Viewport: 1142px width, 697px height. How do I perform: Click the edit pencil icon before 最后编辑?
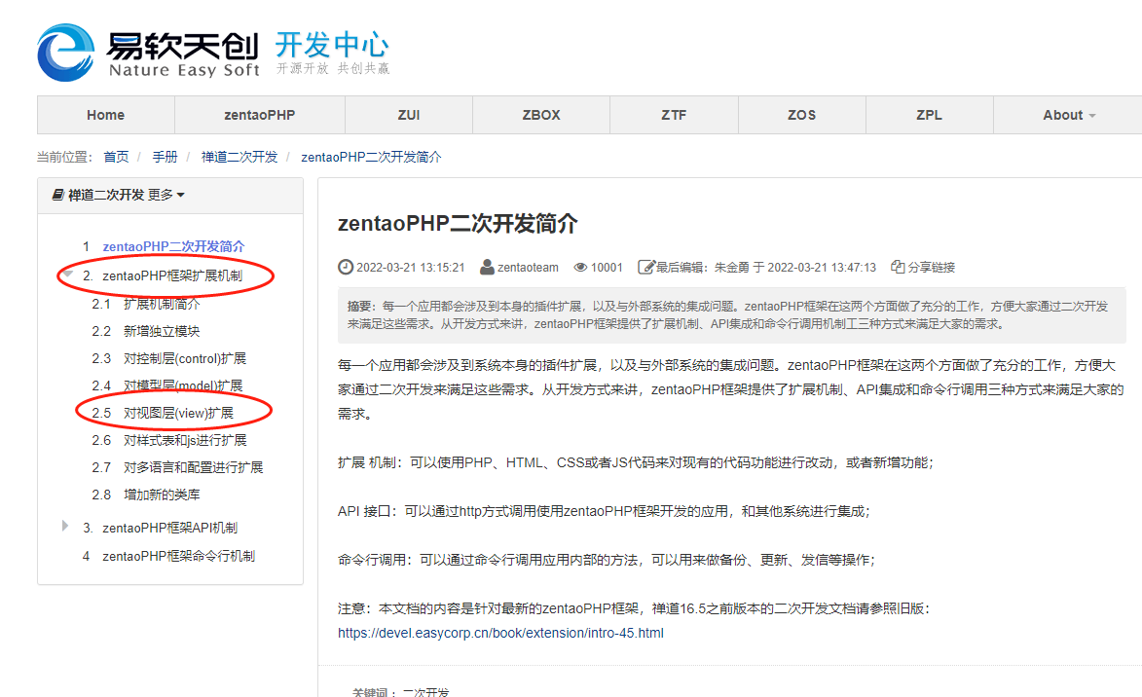coord(646,268)
